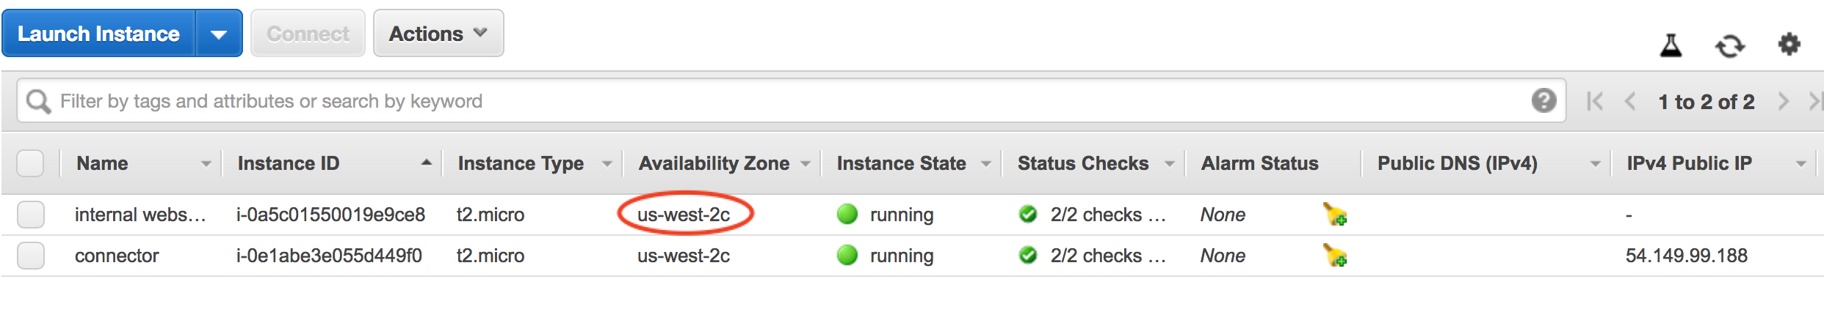Go to previous page of instances
Image resolution: width=1824 pixels, height=312 pixels.
tap(1630, 101)
